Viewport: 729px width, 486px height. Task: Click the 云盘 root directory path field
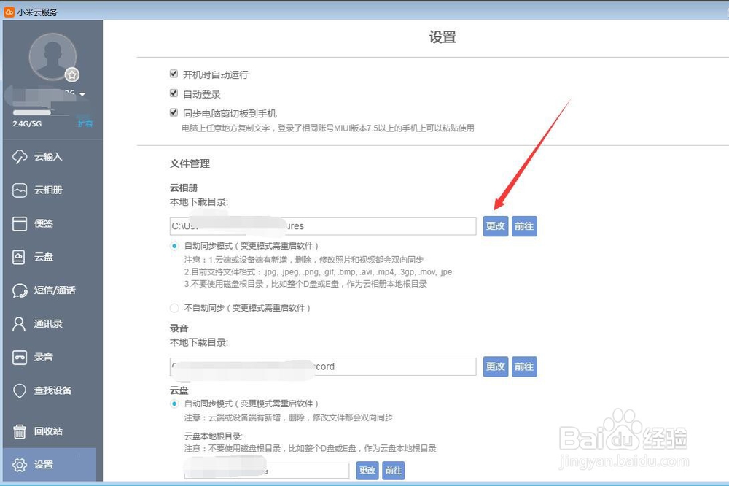coord(266,471)
